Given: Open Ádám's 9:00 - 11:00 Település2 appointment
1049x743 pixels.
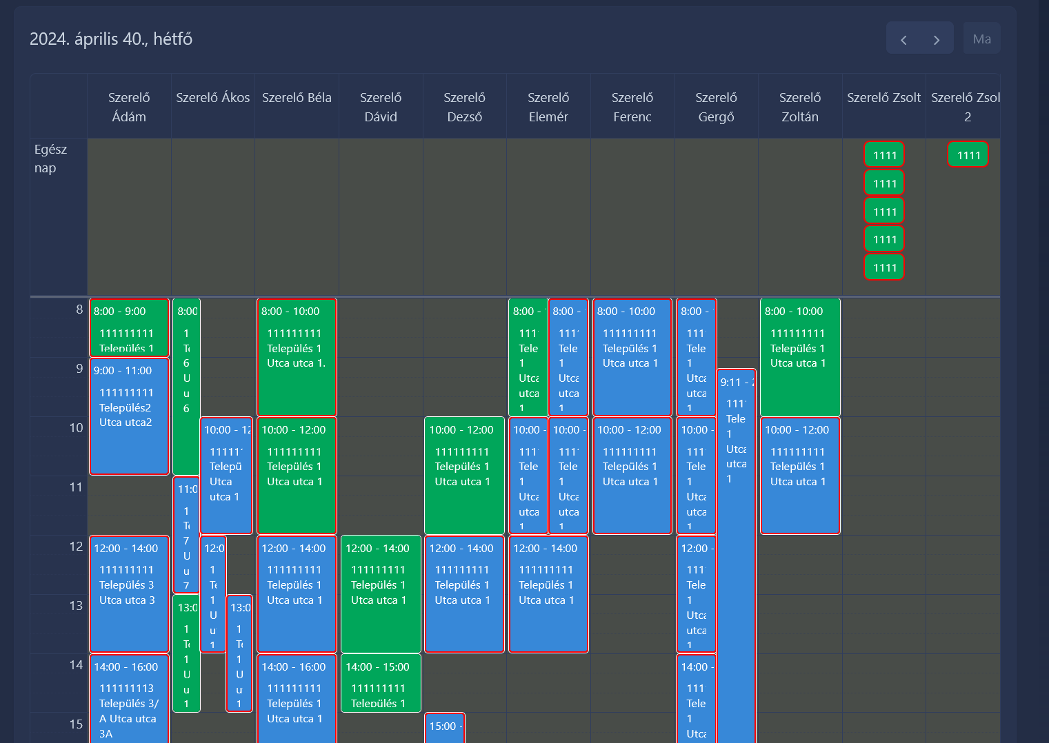Looking at the screenshot, I should (x=129, y=416).
